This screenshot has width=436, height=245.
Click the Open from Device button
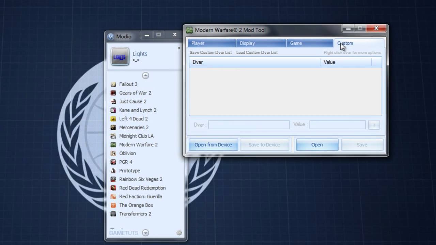point(213,145)
